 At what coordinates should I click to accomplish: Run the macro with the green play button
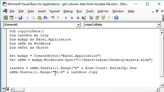pyautogui.click(x=66, y=18)
